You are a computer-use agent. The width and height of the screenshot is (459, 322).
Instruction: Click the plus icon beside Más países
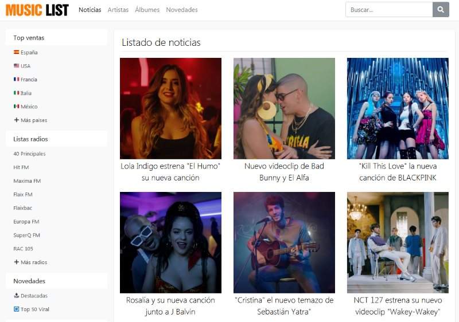(17, 120)
